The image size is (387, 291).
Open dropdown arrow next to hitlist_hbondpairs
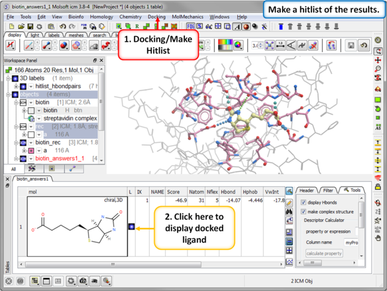point(32,87)
